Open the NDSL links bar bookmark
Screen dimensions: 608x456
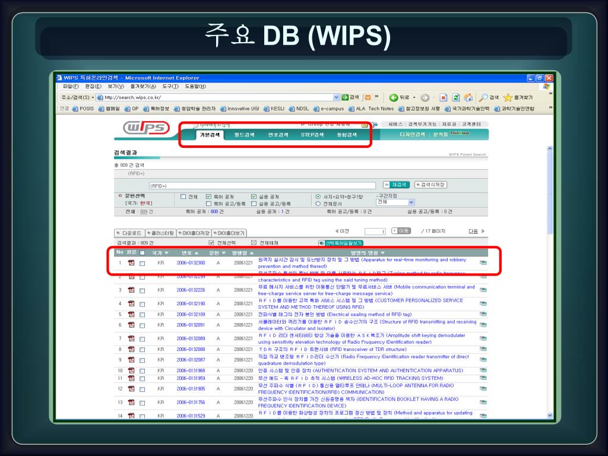[299, 109]
